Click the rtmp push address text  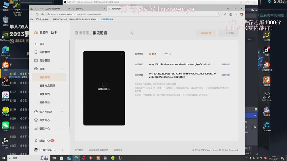coord(179,64)
